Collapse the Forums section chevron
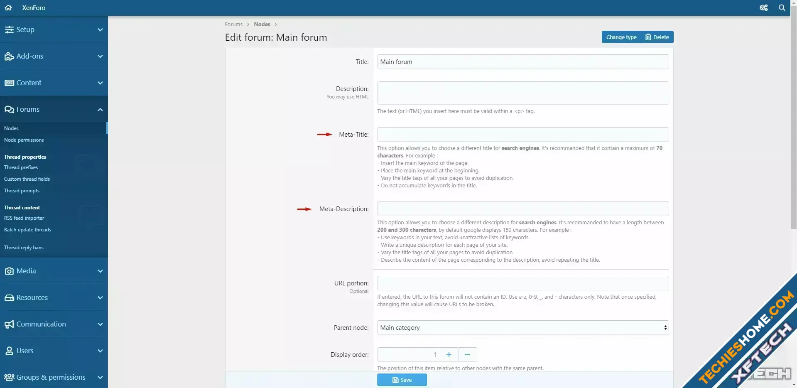The image size is (797, 388). [100, 109]
